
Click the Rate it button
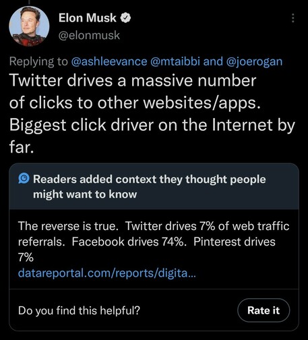click(264, 310)
